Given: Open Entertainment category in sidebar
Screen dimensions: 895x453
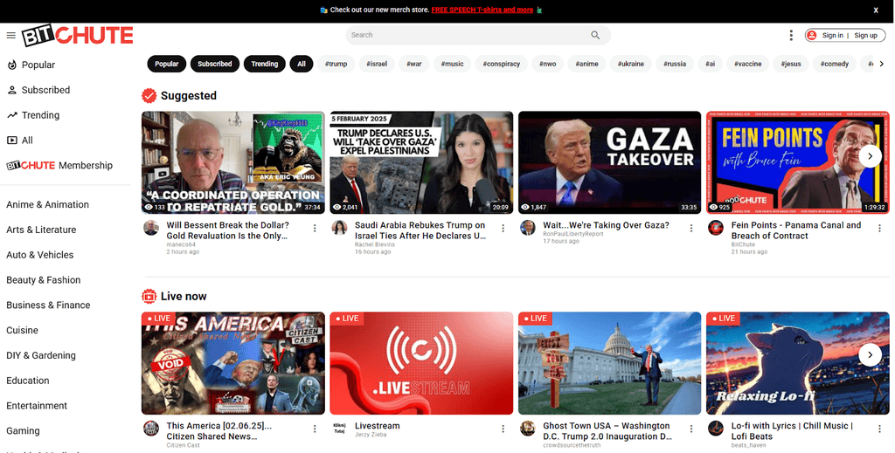Looking at the screenshot, I should (x=37, y=406).
